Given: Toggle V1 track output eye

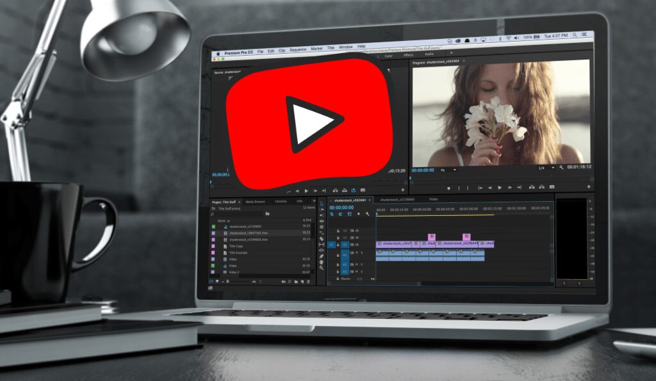Looking at the screenshot, I should 357,245.
